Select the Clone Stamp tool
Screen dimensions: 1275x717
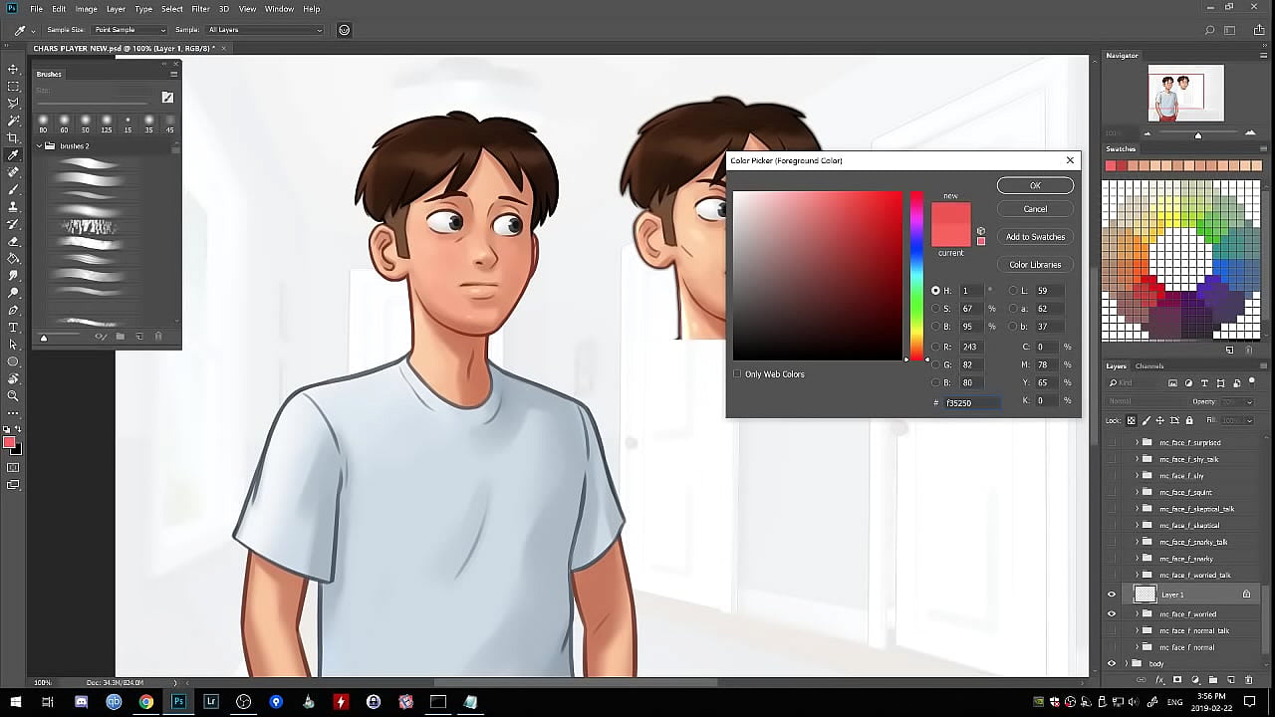coord(13,206)
